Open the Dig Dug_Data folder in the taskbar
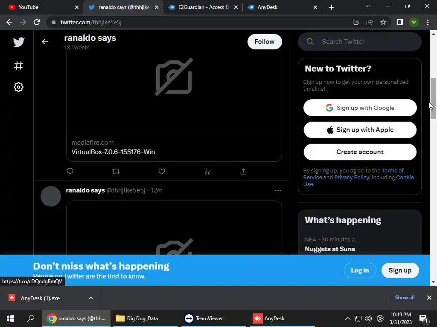Screen dimensions: 437x327 coord(144,318)
